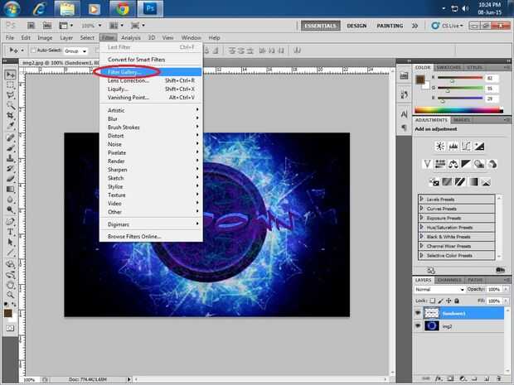Image resolution: width=514 pixels, height=385 pixels.
Task: Select the Path Selection tool
Action: [x=11, y=243]
